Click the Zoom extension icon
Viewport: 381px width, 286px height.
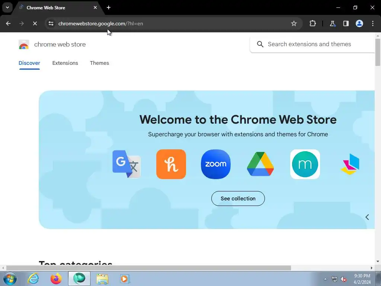tap(216, 164)
